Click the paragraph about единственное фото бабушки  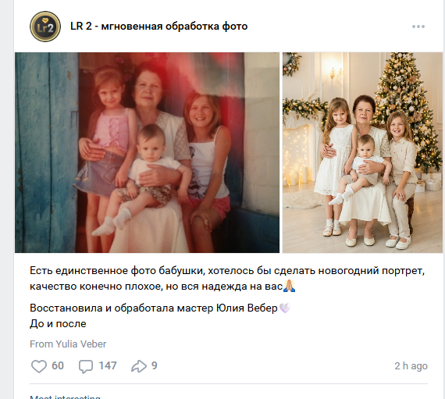(x=227, y=279)
